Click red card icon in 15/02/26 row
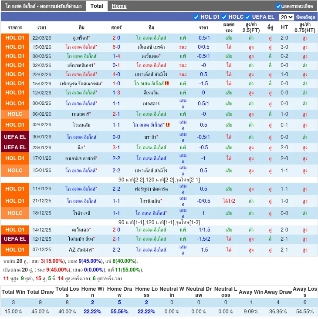 pyautogui.click(x=167, y=84)
